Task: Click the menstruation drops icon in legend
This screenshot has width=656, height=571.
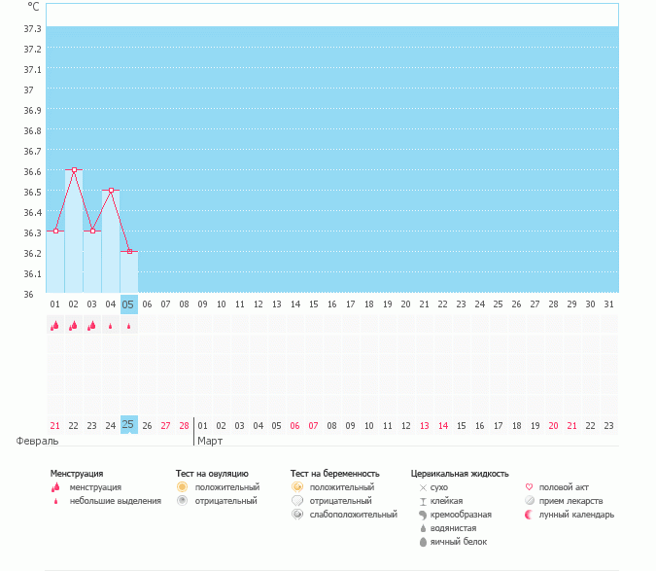Action: pyautogui.click(x=55, y=487)
